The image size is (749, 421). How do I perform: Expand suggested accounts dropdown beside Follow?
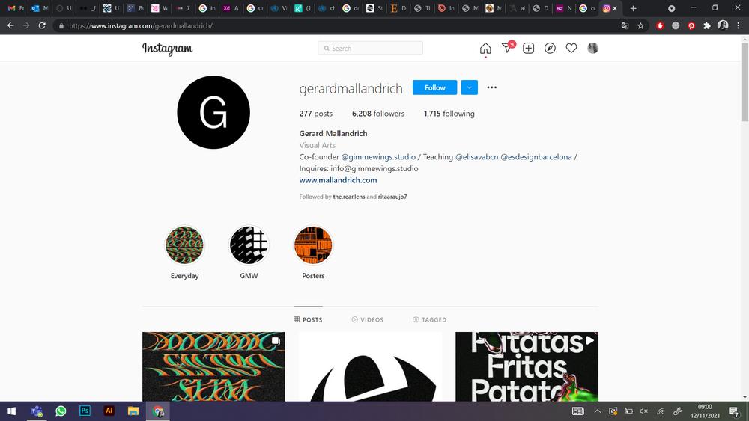coord(469,87)
